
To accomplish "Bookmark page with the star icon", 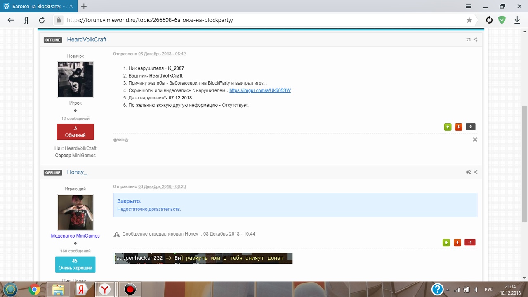I will pyautogui.click(x=469, y=20).
